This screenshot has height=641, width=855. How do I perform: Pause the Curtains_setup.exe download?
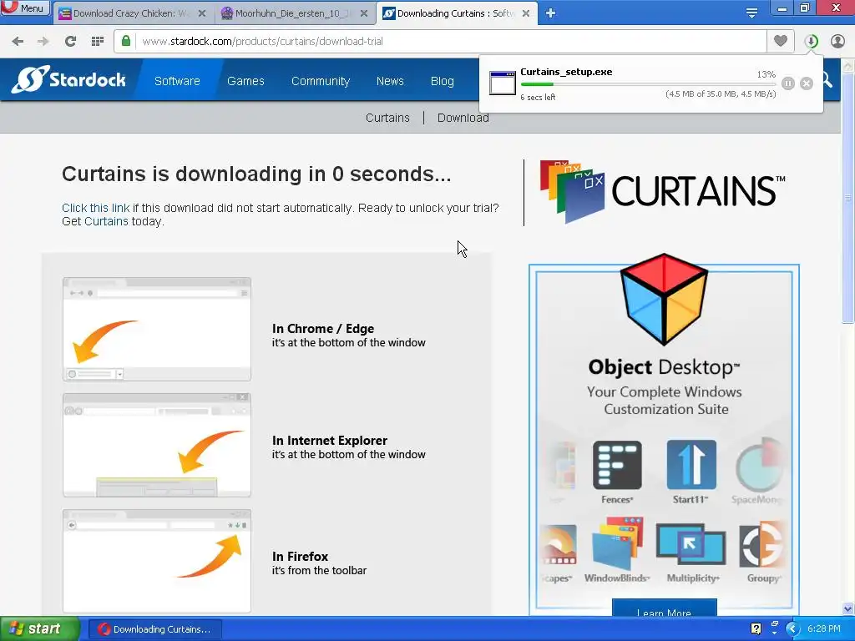pyautogui.click(x=788, y=83)
